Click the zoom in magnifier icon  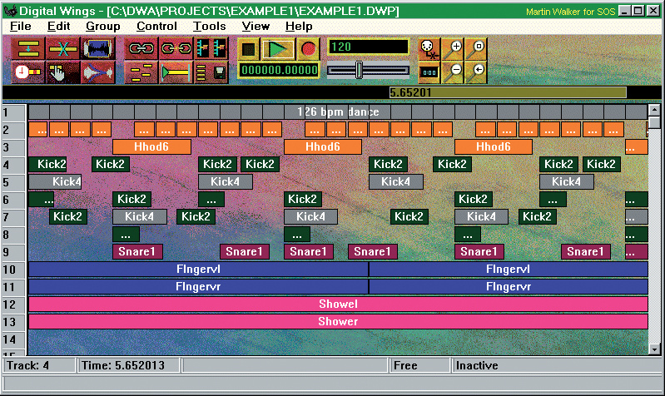455,47
